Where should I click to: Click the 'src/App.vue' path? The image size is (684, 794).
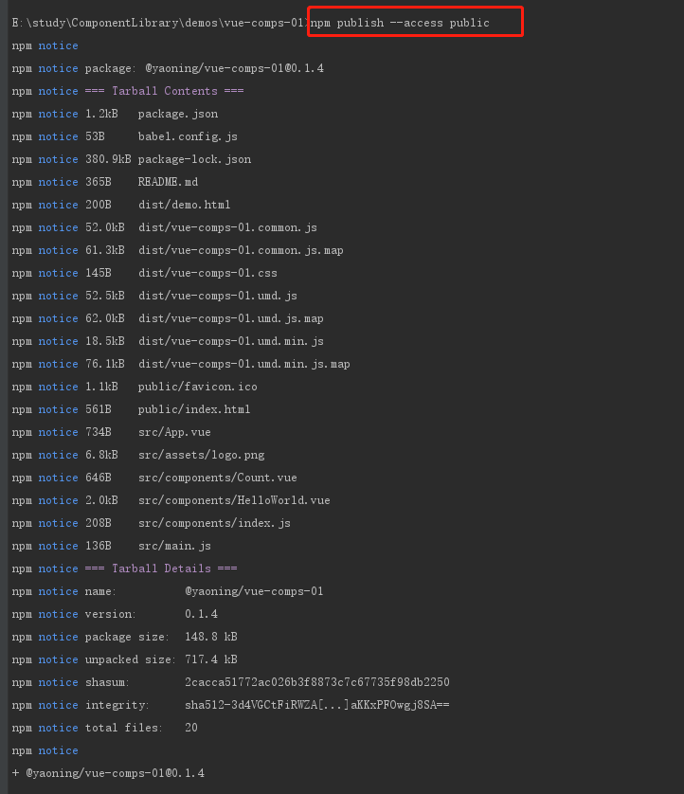174,432
